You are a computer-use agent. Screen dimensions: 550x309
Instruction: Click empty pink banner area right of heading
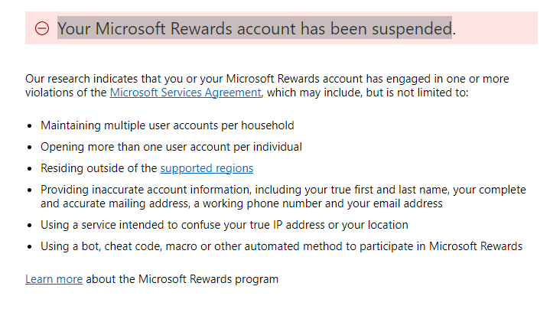[497, 29]
